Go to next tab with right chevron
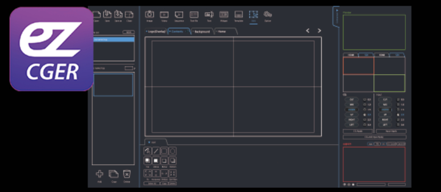This screenshot has height=192, width=441. [x=319, y=30]
